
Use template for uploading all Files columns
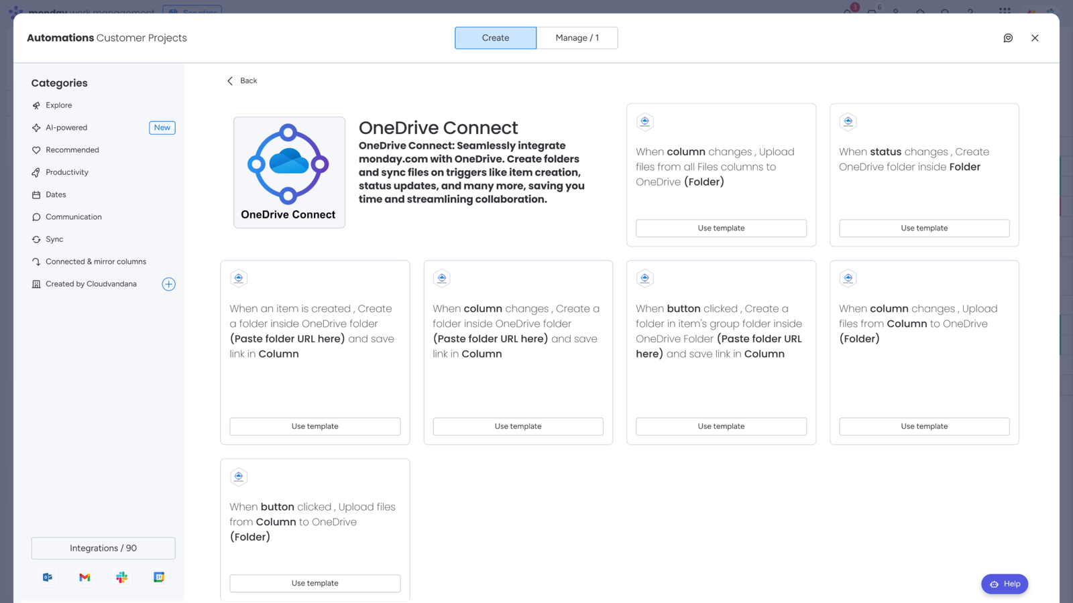pos(721,228)
